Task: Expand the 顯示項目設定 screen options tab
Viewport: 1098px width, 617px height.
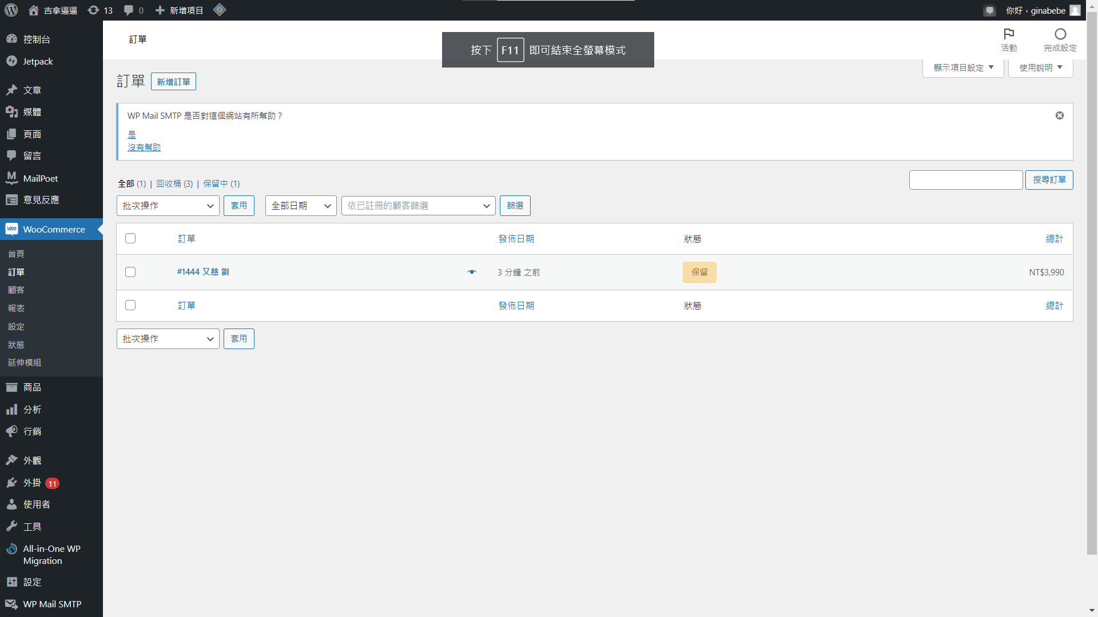Action: [x=963, y=67]
